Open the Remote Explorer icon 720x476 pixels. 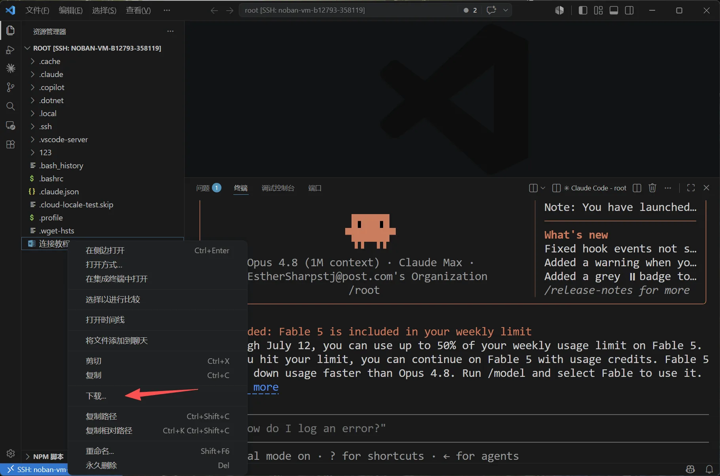click(11, 126)
